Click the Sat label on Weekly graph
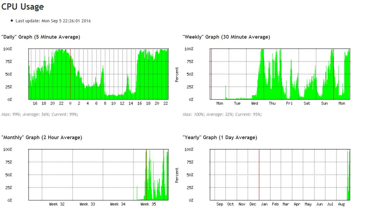Screen dimensions: 370x209 point(307,103)
